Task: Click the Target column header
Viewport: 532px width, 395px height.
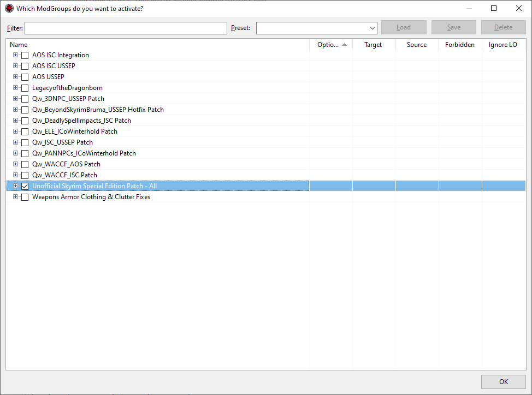Action: pos(374,45)
